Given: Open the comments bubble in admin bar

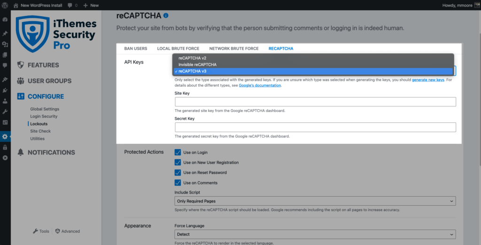Looking at the screenshot, I should 72,5.
